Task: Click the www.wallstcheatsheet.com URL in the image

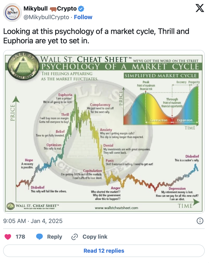Action: pyautogui.click(x=116, y=208)
